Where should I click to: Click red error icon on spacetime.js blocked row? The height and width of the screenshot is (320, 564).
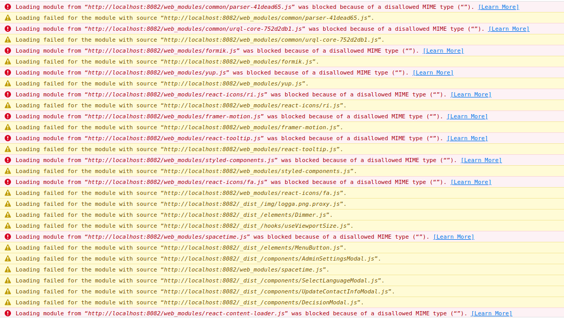tap(8, 237)
